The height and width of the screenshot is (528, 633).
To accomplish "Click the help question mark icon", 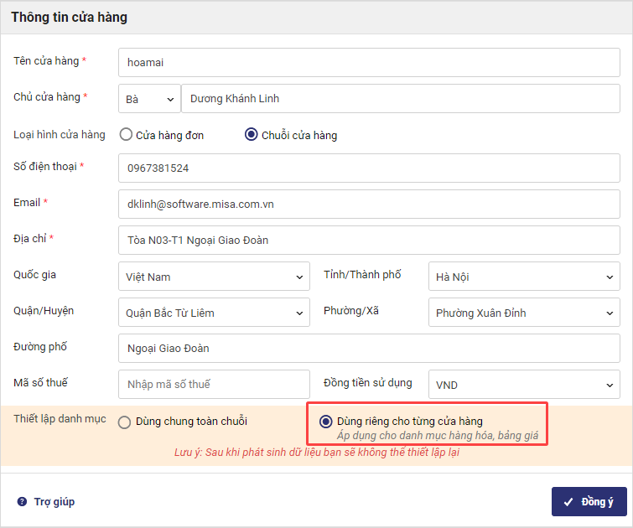I will (22, 501).
